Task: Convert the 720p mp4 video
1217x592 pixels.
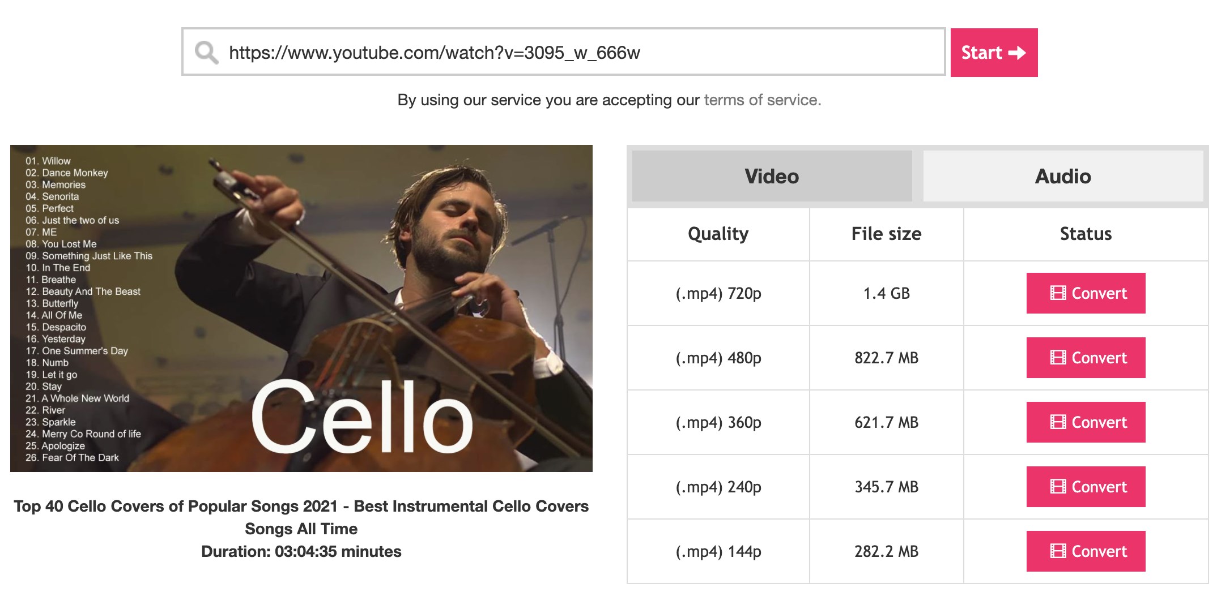Action: (x=1086, y=293)
